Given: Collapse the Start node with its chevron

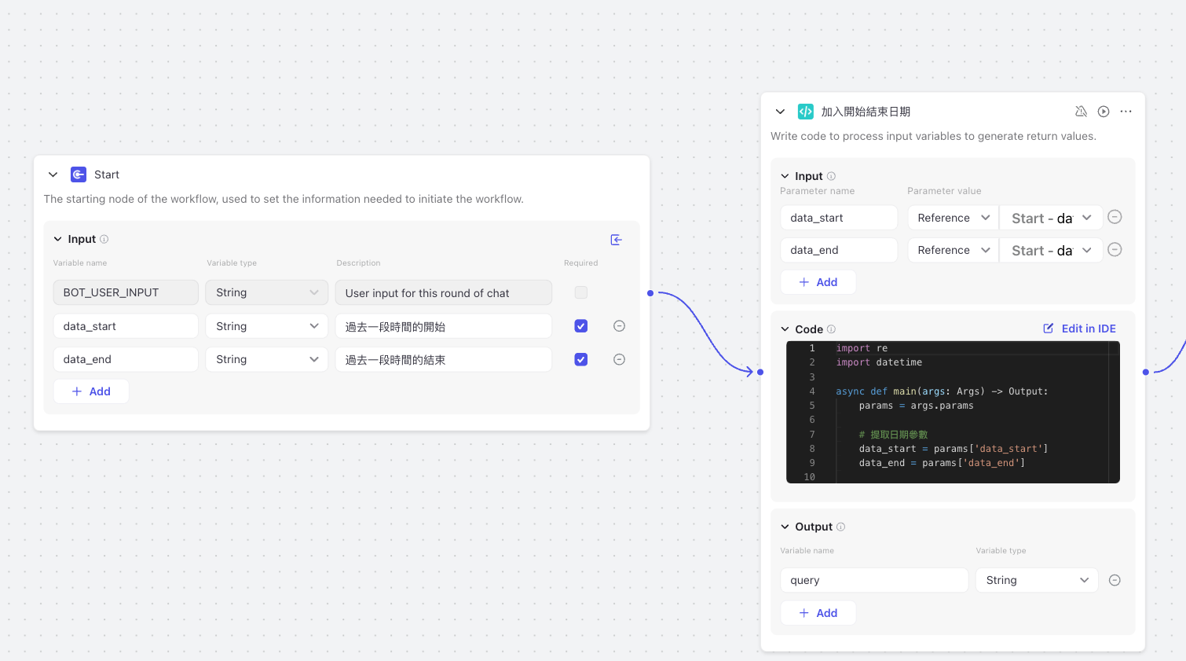Looking at the screenshot, I should tap(53, 174).
